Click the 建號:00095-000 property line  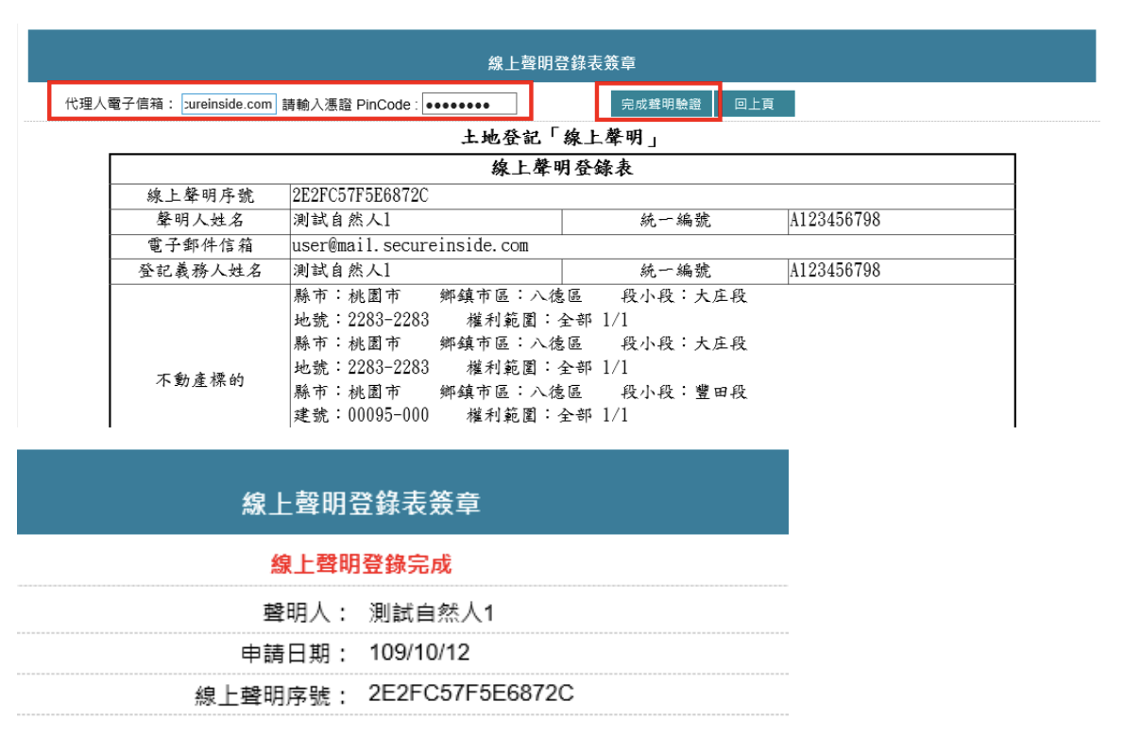(461, 415)
